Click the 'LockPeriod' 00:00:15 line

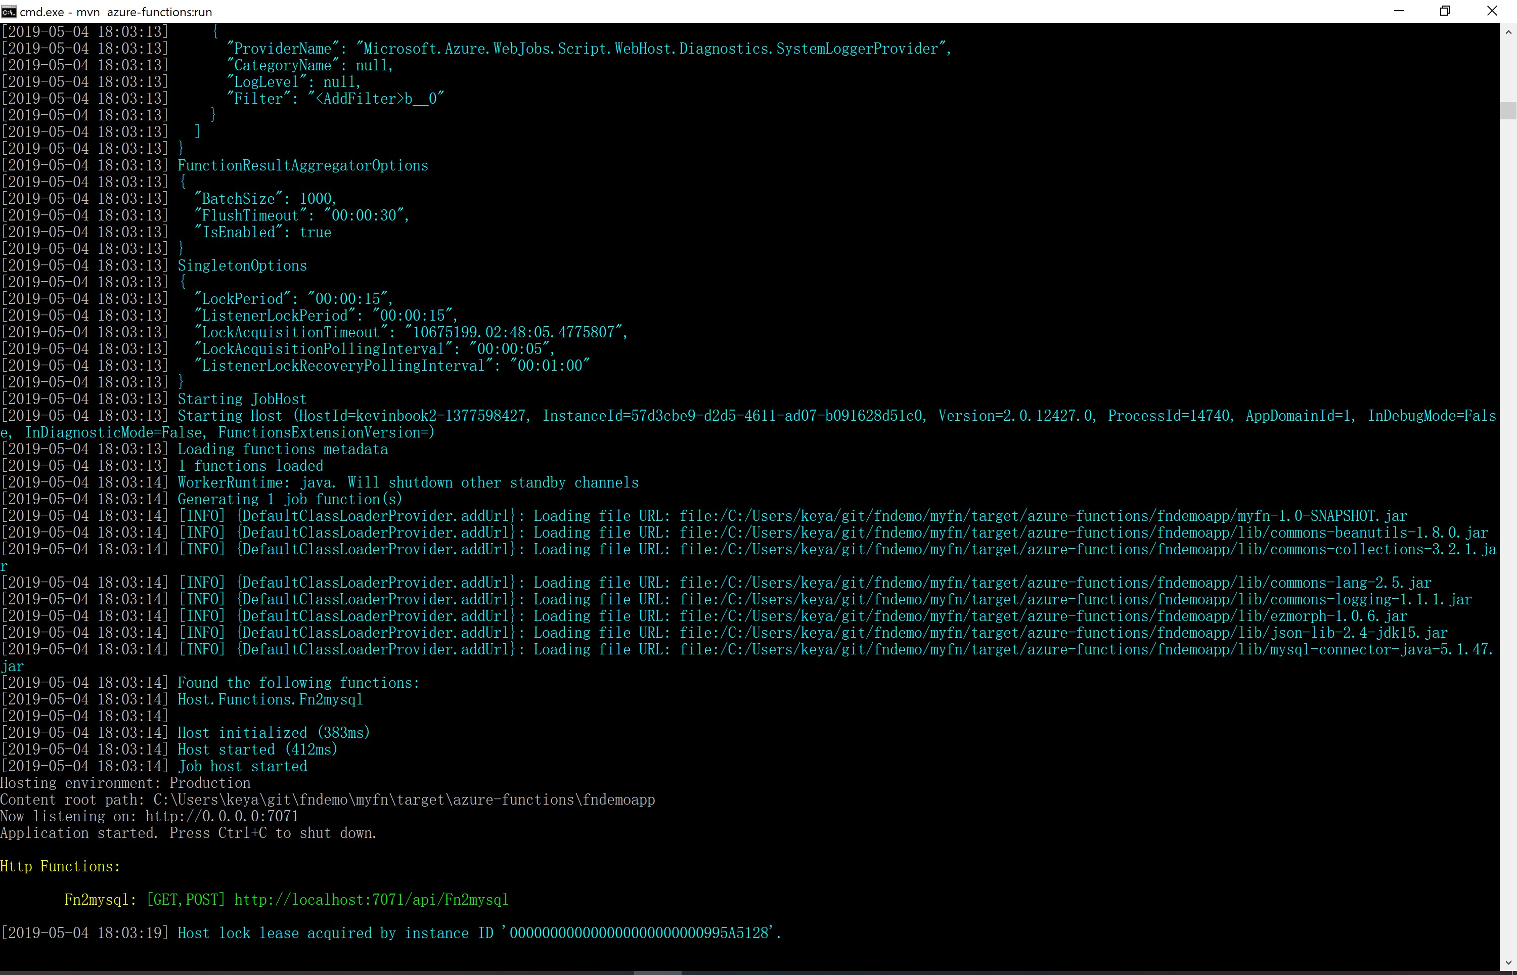[197, 299]
